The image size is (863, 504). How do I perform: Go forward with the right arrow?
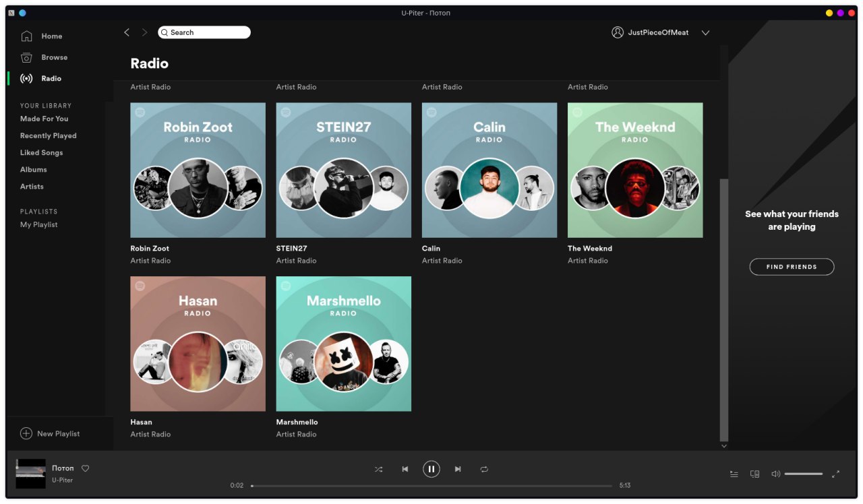tap(144, 32)
